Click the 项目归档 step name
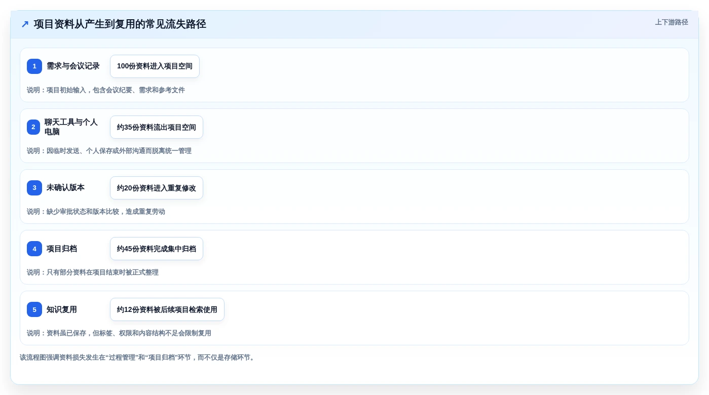Screen dimensions: 709x395 pos(62,249)
